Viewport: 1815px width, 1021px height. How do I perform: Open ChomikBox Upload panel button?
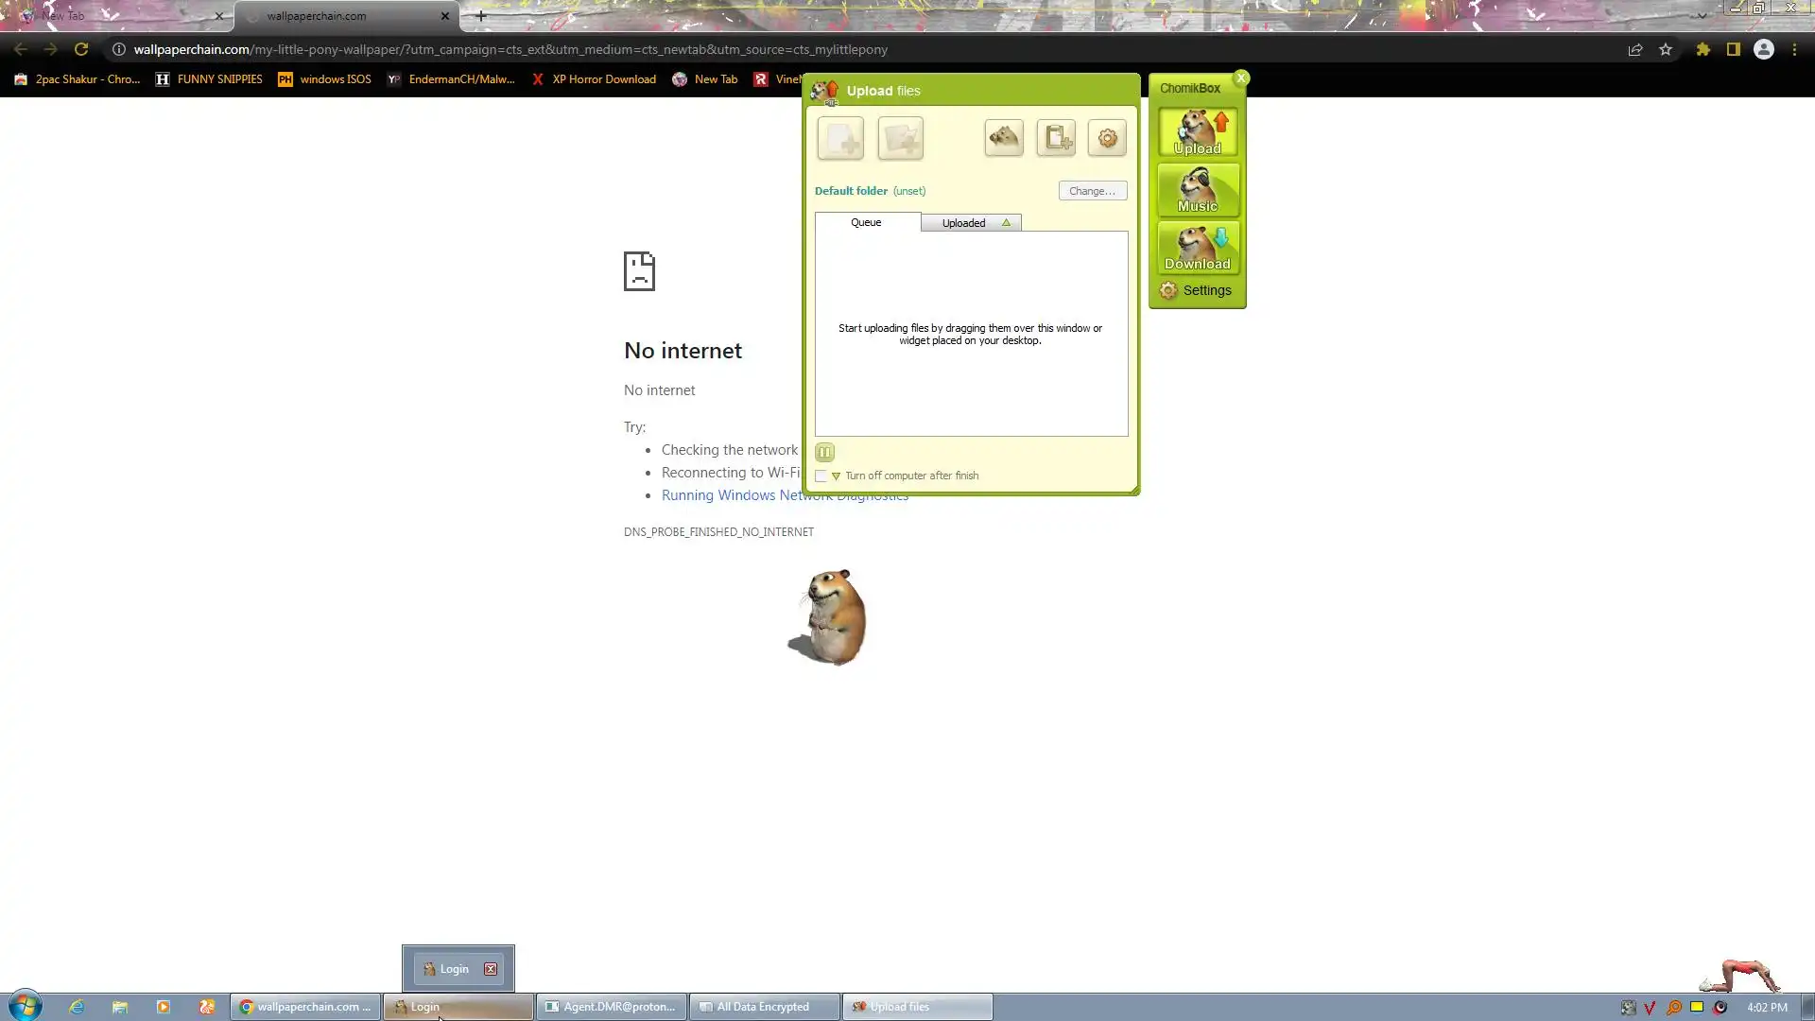(1198, 132)
